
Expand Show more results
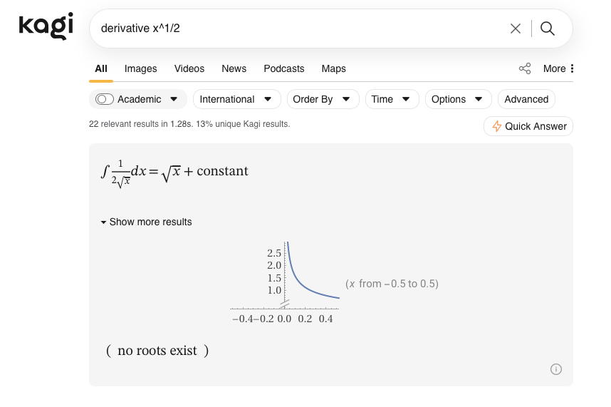point(147,222)
